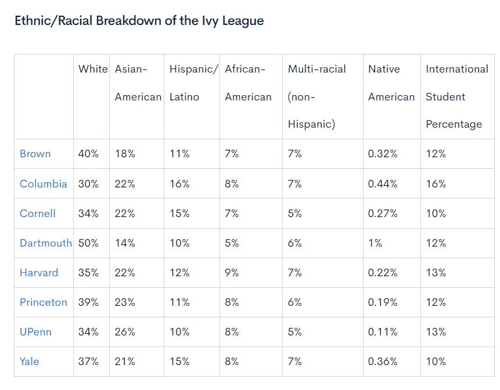Click the Columbia link
500x390 pixels.
(x=44, y=183)
